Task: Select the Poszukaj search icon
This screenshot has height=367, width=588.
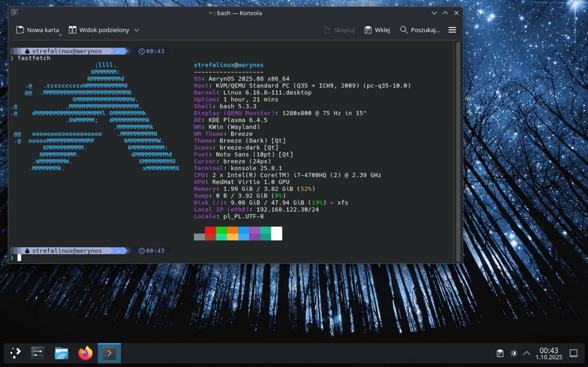Action: [x=403, y=30]
